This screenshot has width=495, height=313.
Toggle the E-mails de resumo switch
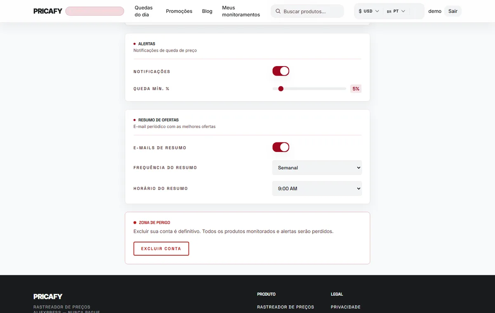[281, 147]
